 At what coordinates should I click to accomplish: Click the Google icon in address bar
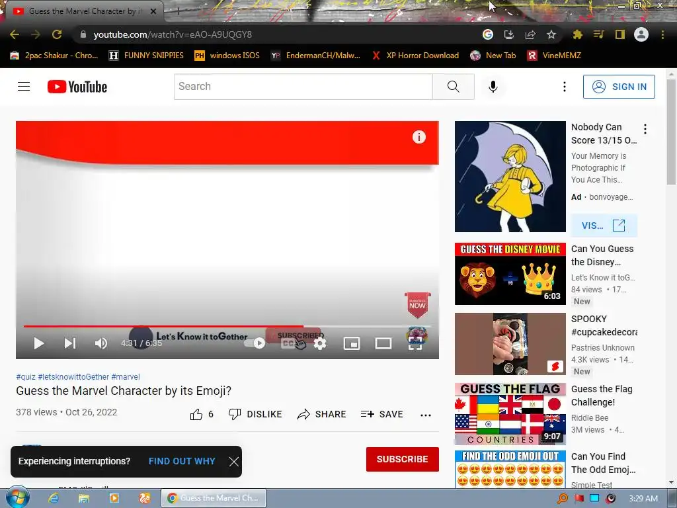(488, 34)
